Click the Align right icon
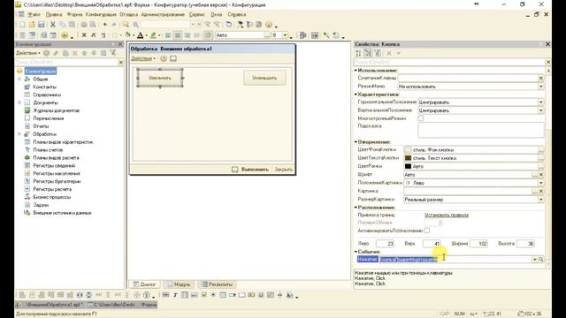 click(x=187, y=35)
